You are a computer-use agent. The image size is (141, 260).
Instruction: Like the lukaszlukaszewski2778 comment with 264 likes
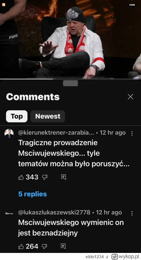point(21,247)
